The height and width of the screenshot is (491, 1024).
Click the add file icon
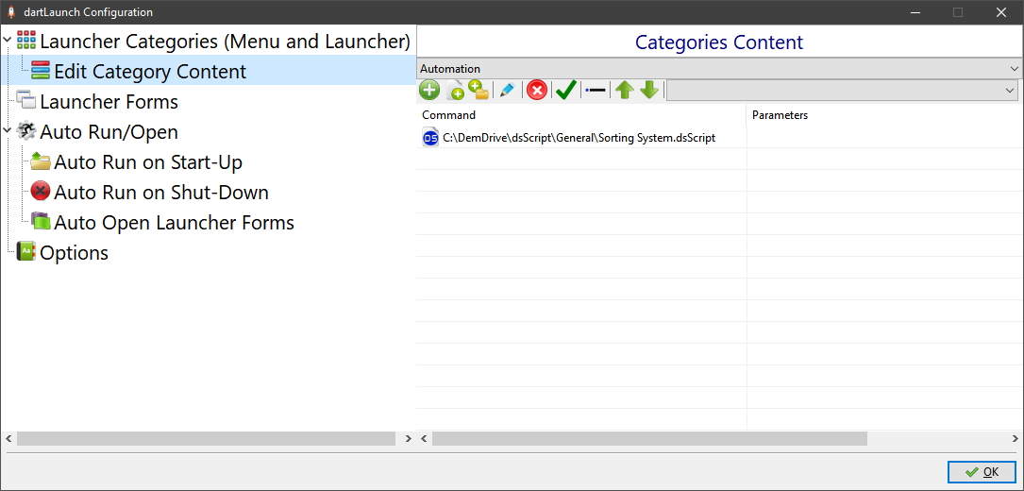coord(455,91)
